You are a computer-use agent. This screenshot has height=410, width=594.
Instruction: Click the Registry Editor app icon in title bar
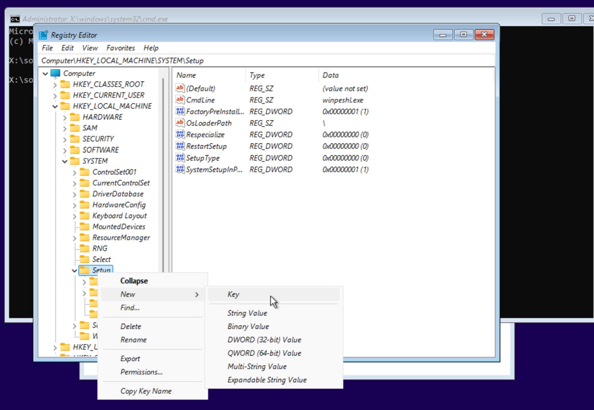(x=44, y=35)
